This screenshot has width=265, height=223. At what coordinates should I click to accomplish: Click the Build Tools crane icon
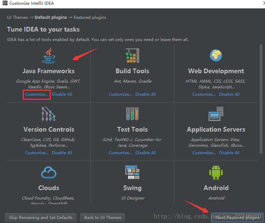point(132,55)
